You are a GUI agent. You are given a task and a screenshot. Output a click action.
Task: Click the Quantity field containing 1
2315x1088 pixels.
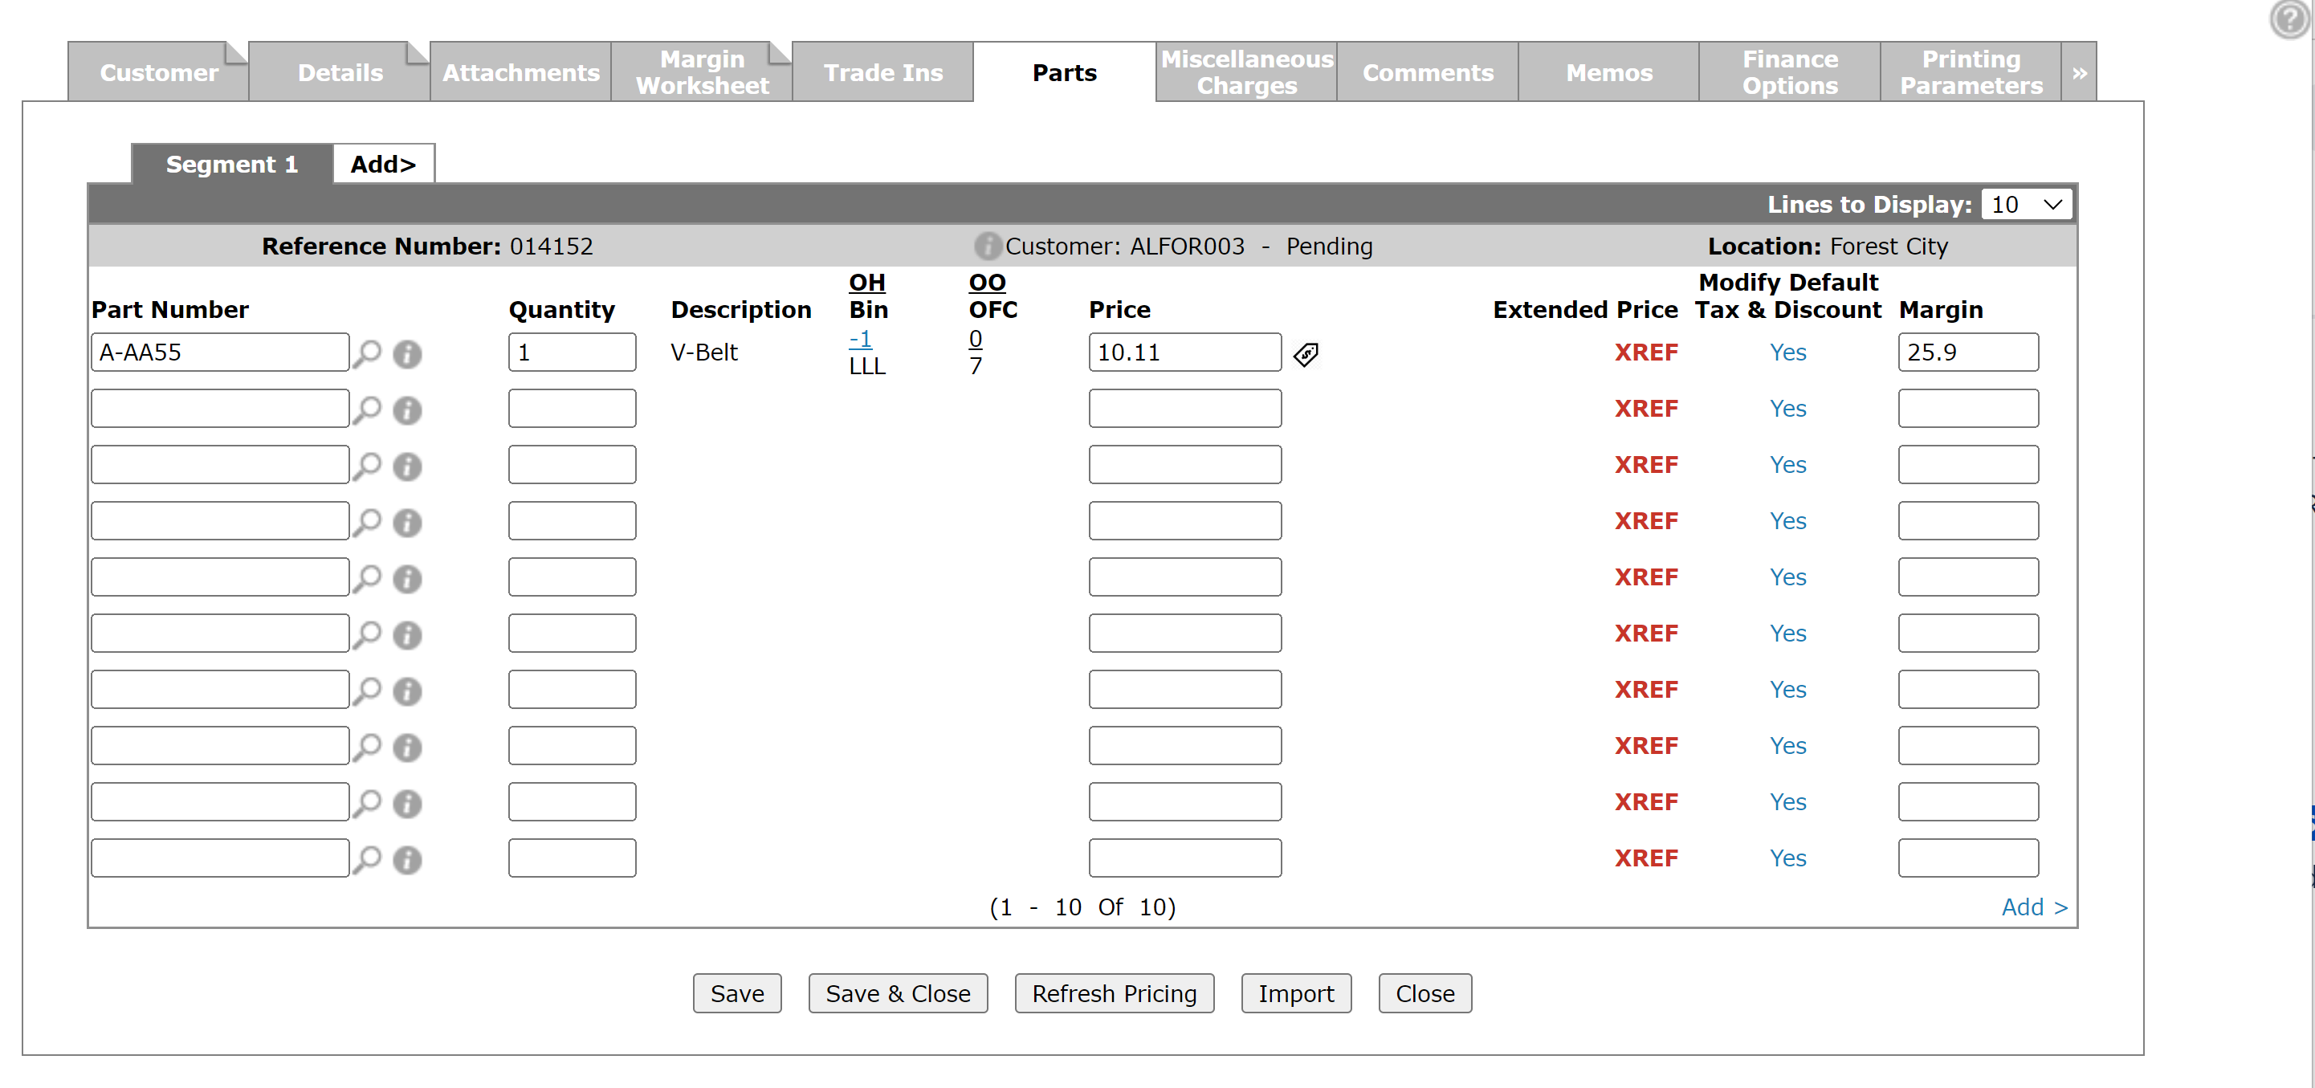tap(572, 352)
